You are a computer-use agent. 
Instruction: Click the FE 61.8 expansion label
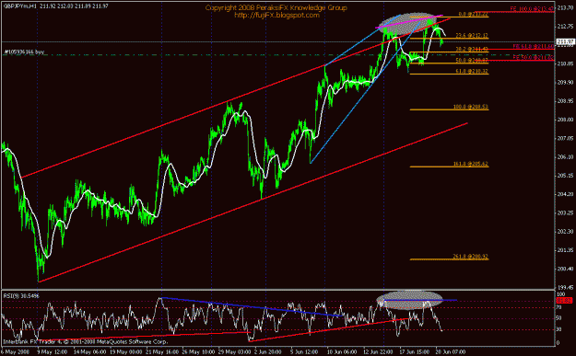534,47
